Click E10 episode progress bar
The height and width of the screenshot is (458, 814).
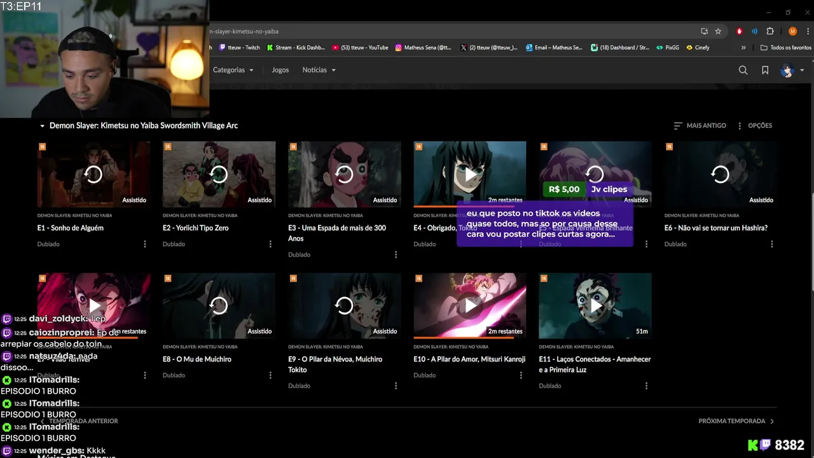click(x=469, y=337)
